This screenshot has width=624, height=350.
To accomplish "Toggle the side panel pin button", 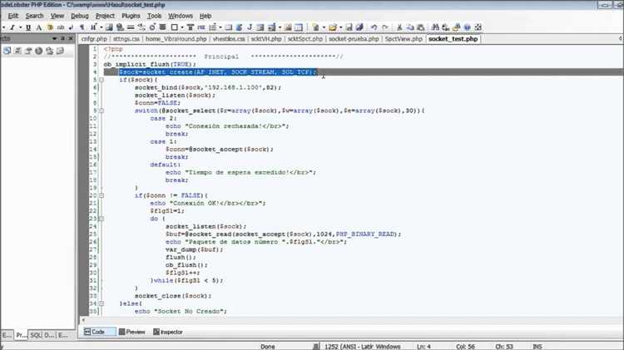I will point(62,38).
